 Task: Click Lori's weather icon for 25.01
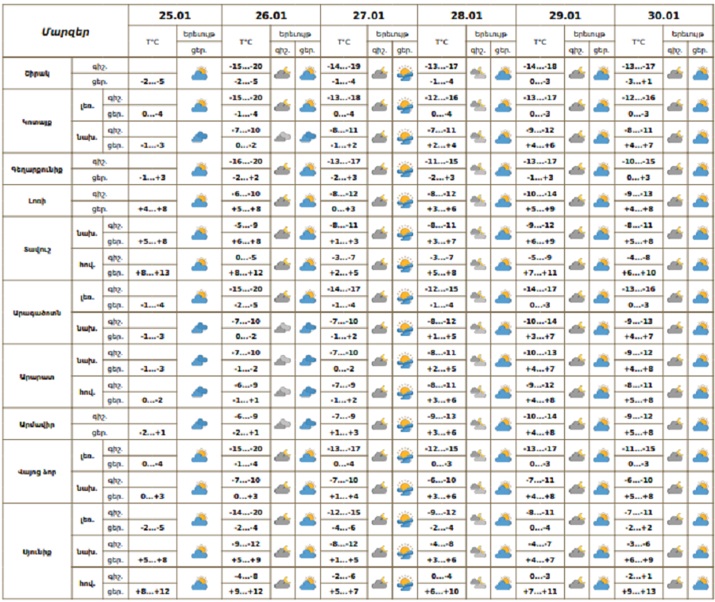click(x=199, y=201)
